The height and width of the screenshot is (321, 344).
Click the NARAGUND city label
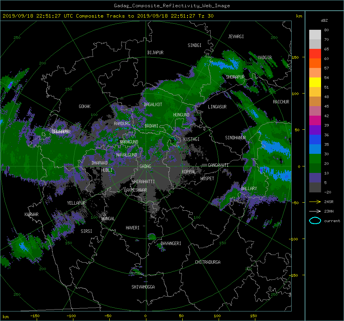tap(129, 142)
